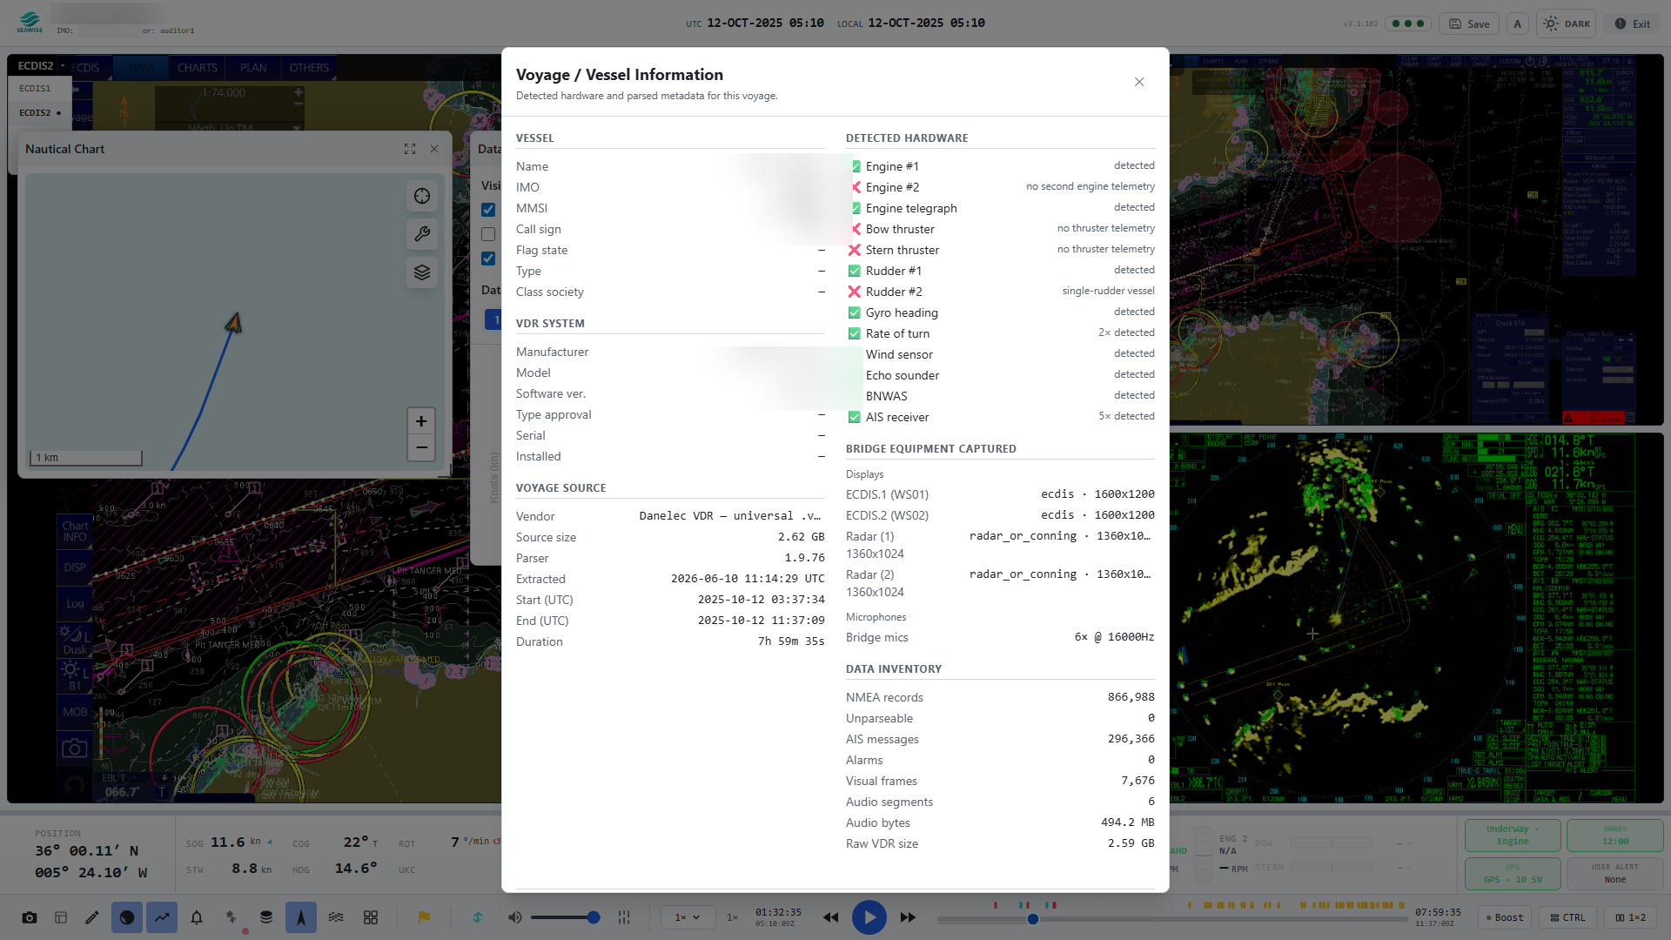This screenshot has height=940, width=1671.
Task: Enable the unchecked middle checkbox in data panel
Action: coord(488,234)
